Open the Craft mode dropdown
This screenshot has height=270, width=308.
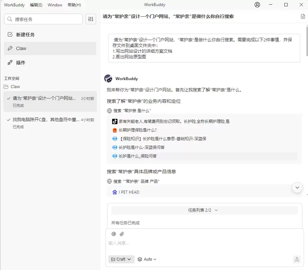point(121,259)
